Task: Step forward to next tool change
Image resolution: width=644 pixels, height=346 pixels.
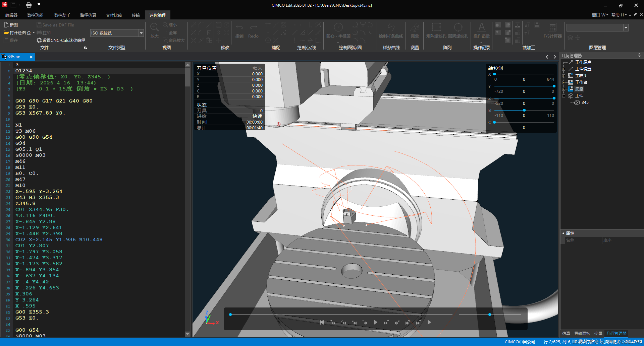Action: tap(419, 322)
